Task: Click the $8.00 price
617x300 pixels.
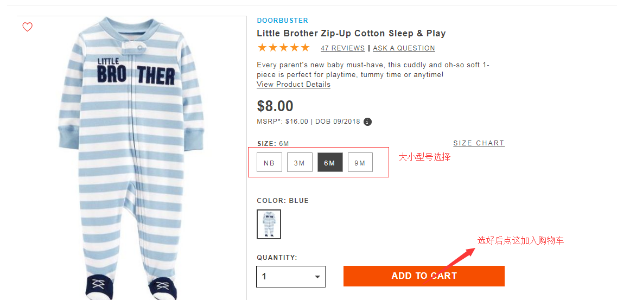Action: point(275,106)
